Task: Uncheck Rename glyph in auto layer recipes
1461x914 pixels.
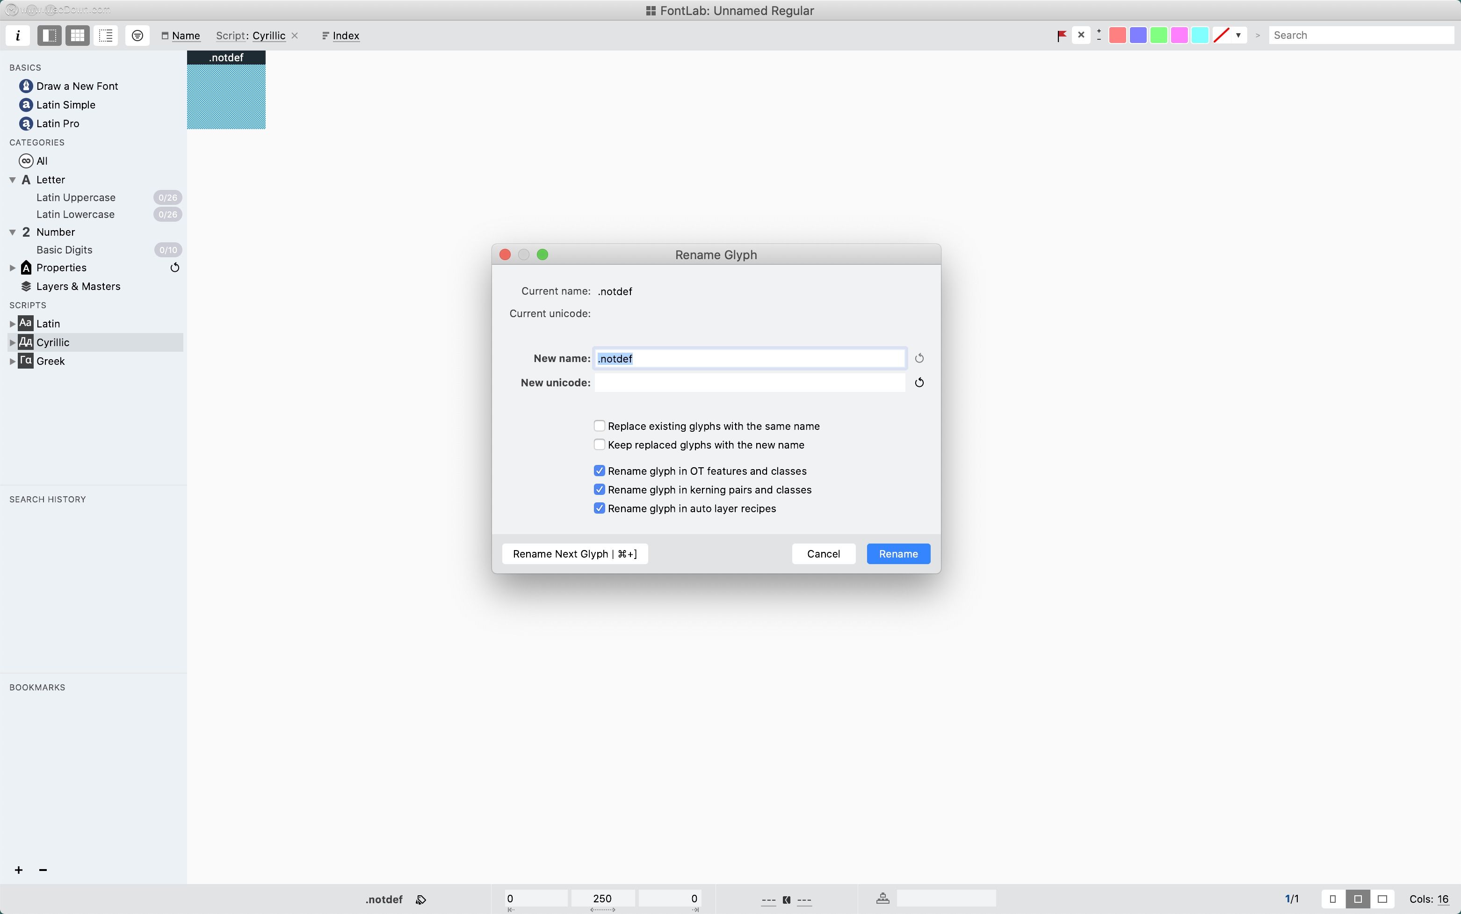Action: tap(600, 508)
